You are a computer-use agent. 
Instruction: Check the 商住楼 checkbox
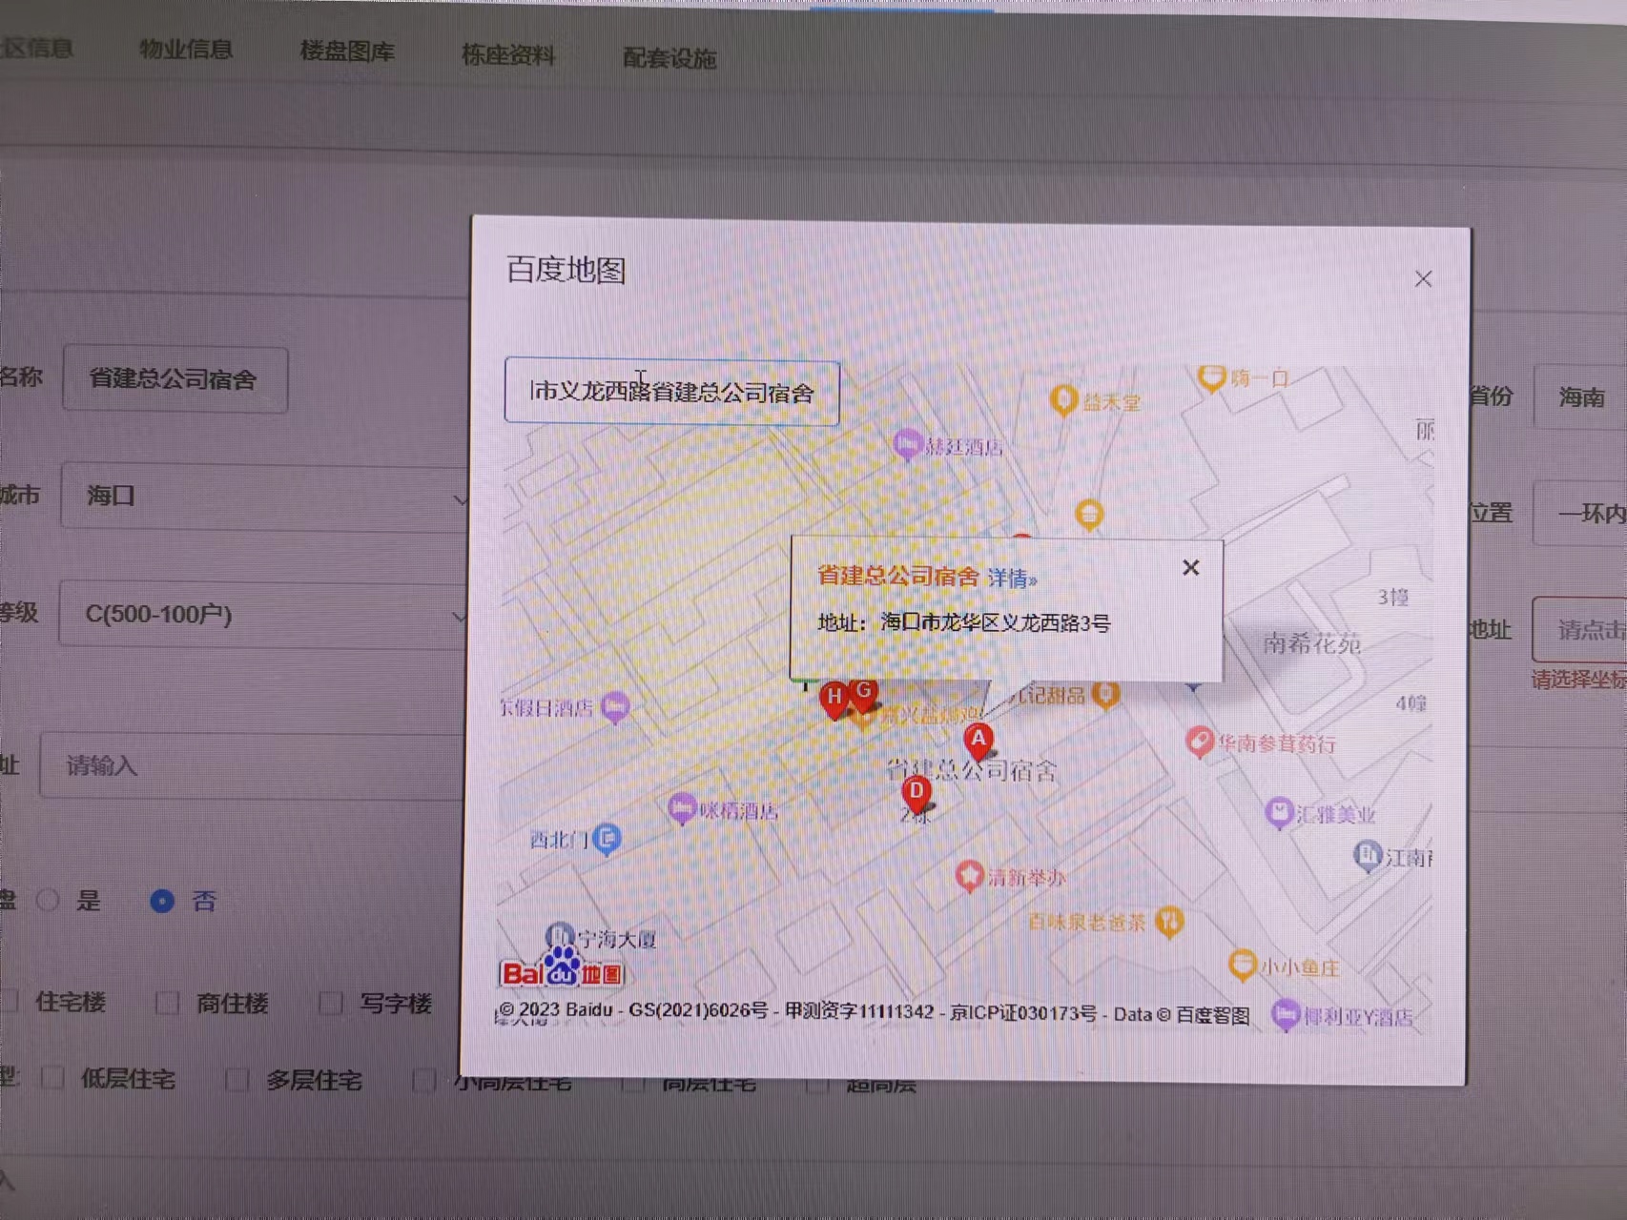168,1003
